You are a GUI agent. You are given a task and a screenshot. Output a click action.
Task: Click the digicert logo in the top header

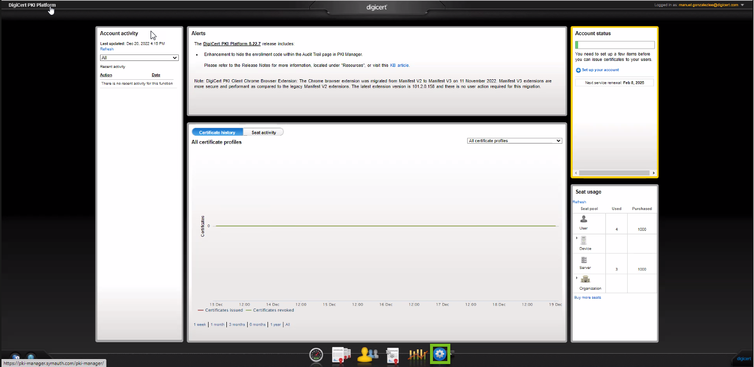377,7
